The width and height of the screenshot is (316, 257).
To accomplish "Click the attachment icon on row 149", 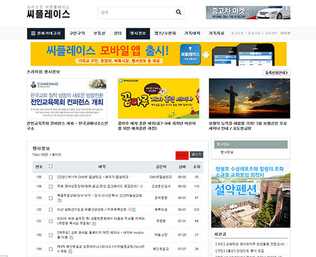I will [70, 251].
